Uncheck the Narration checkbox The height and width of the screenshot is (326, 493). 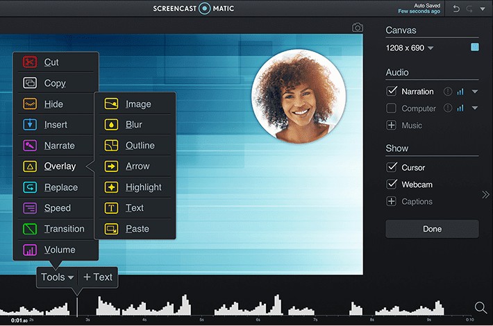click(392, 91)
